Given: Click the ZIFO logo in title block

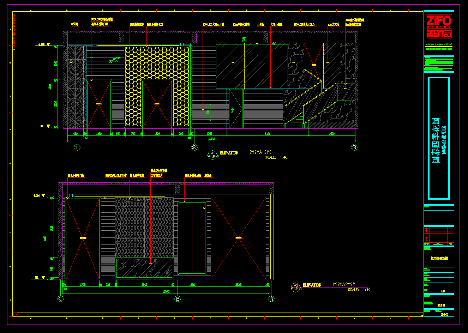Looking at the screenshot, I should tap(438, 26).
